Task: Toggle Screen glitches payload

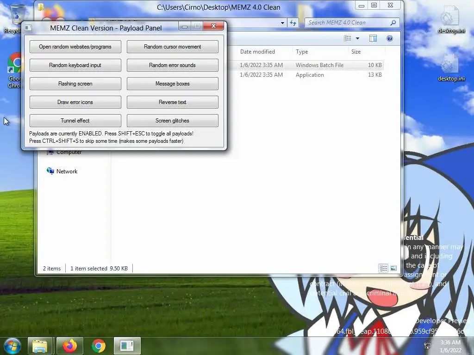Action: coord(172,121)
